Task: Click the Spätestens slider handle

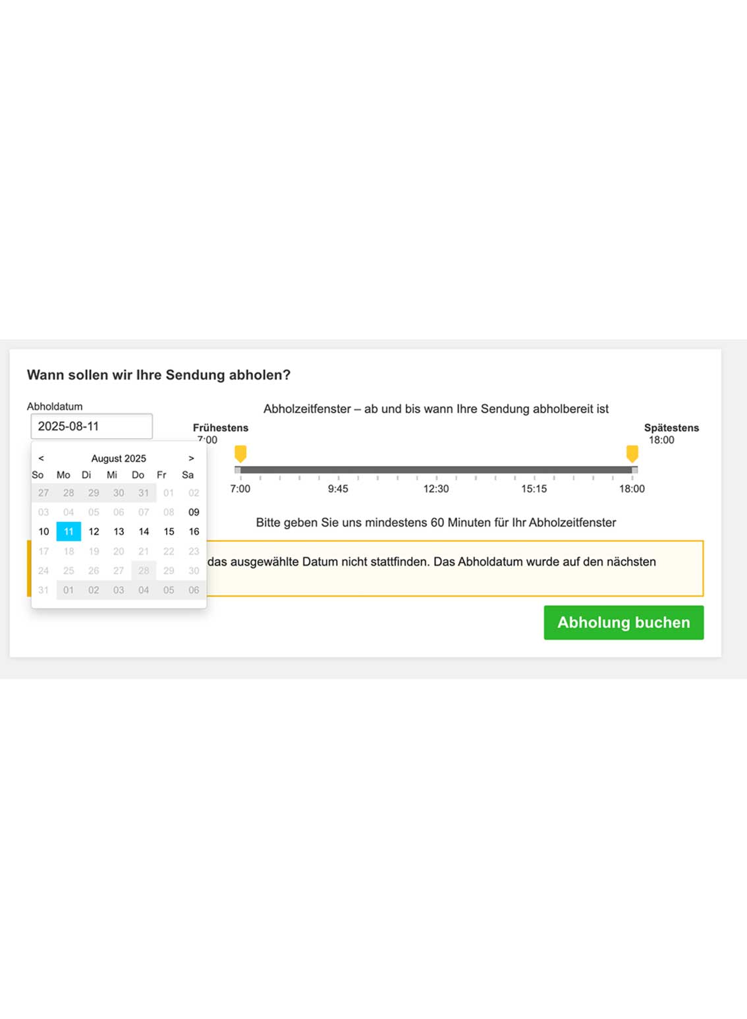Action: point(632,453)
